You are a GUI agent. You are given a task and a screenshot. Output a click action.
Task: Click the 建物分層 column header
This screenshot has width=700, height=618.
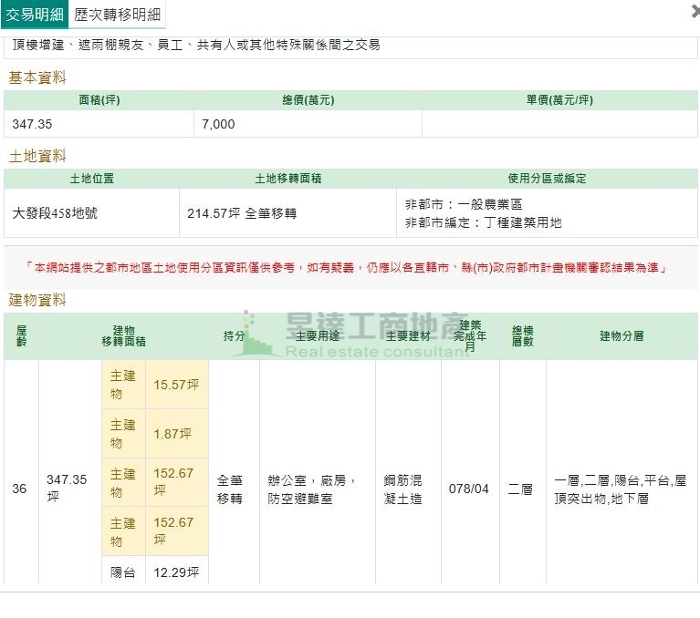622,335
